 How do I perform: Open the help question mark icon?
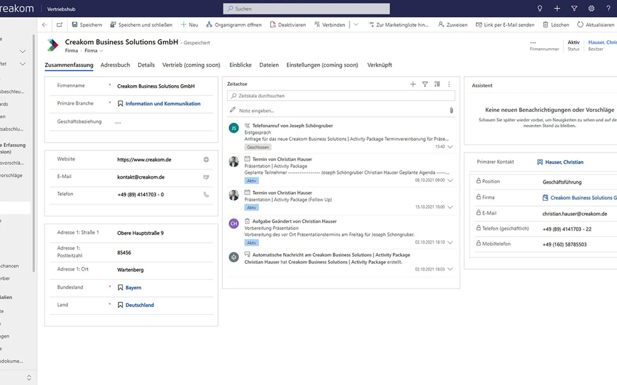(x=608, y=8)
